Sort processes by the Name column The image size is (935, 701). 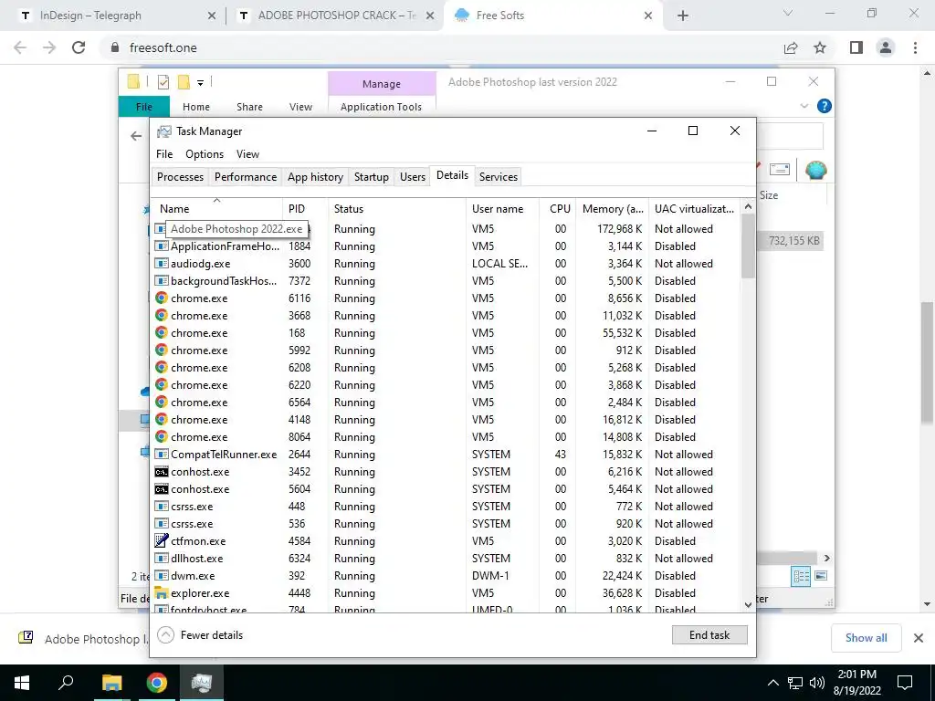[x=216, y=209]
